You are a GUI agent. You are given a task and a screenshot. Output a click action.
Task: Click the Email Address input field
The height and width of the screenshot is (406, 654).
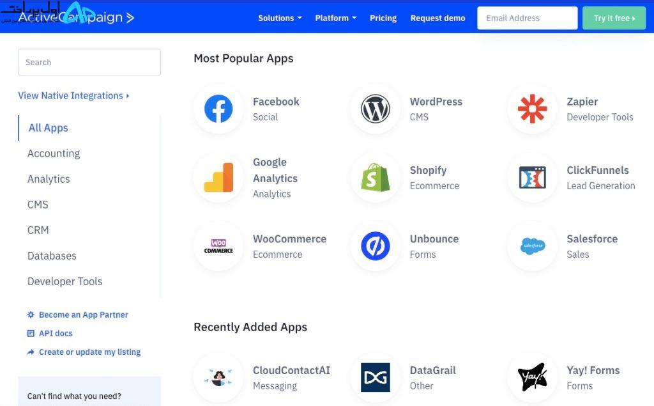[x=527, y=18]
